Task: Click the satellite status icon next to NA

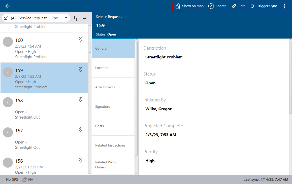Action: pyautogui.click(x=25, y=179)
